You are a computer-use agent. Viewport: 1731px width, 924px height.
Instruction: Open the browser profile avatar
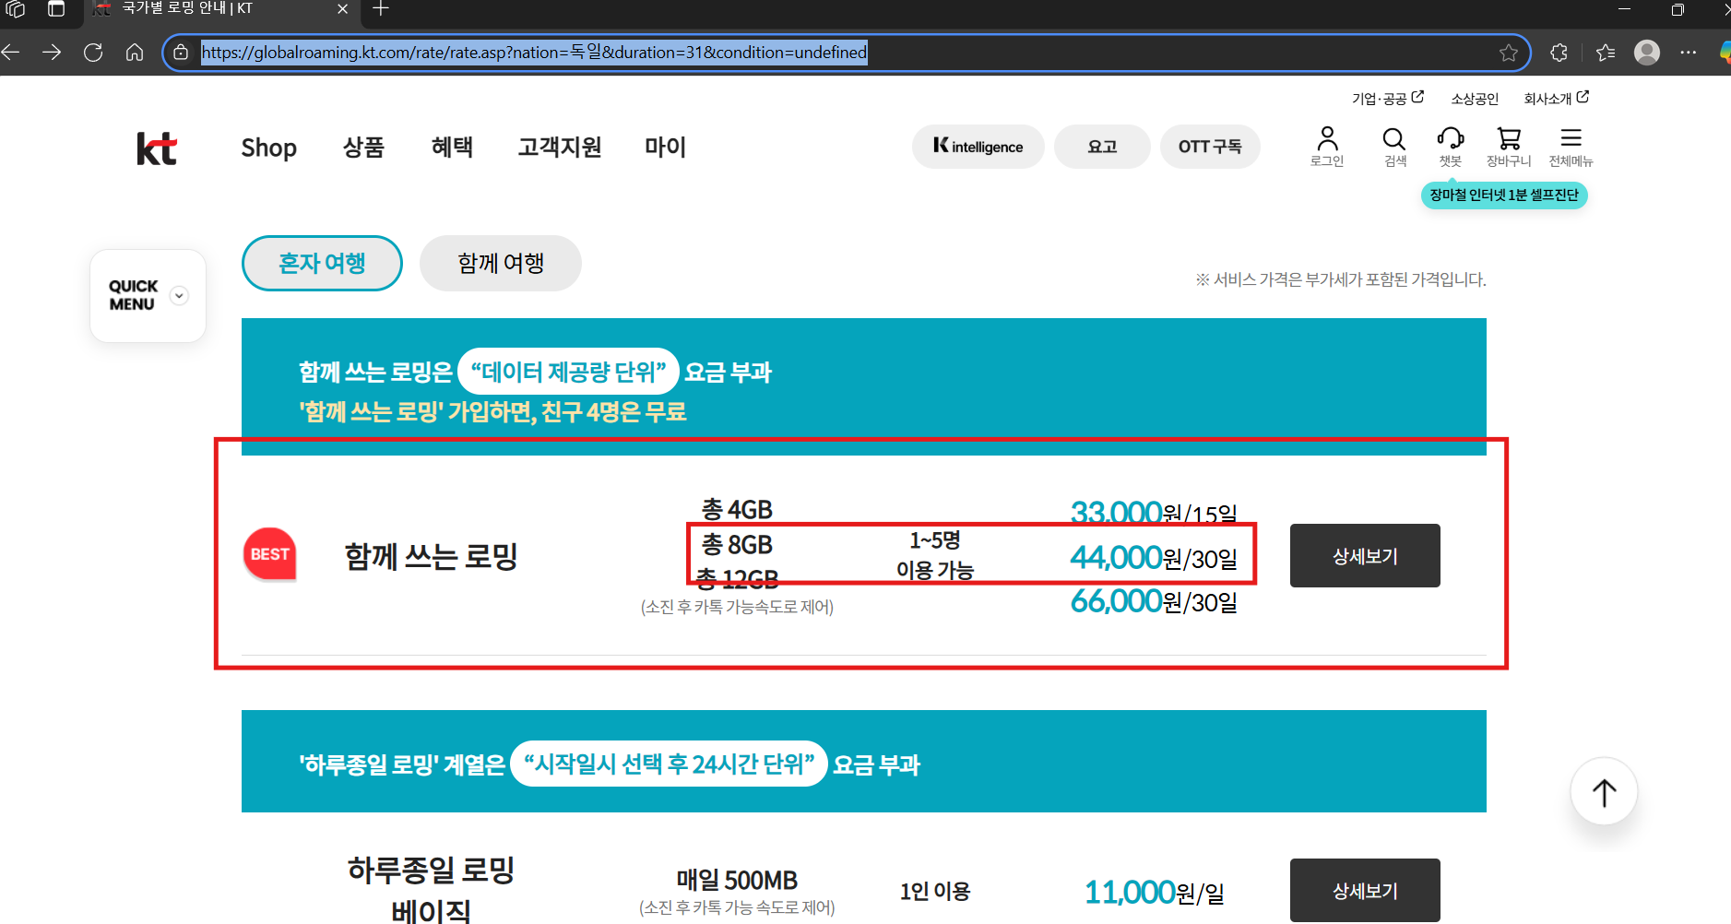pyautogui.click(x=1647, y=53)
